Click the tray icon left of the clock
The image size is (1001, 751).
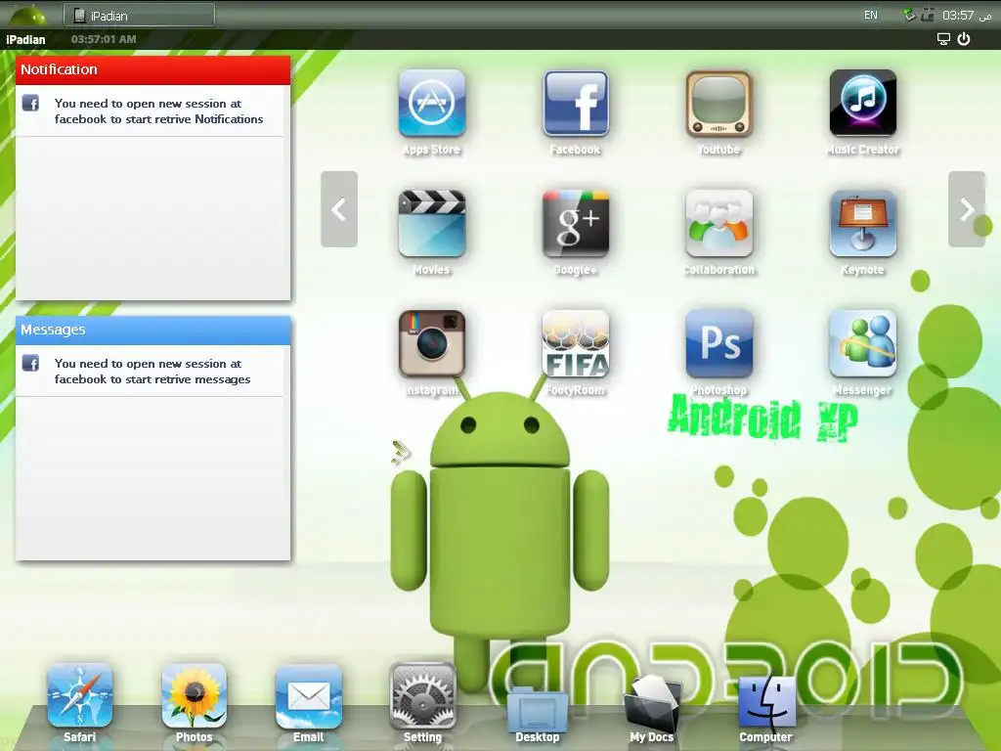point(928,14)
